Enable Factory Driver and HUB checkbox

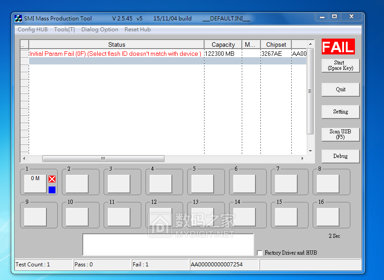click(260, 253)
